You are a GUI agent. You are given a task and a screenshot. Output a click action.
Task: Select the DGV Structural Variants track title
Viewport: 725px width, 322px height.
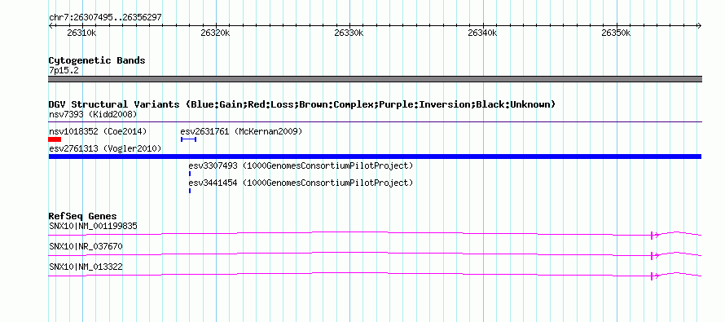(x=302, y=104)
